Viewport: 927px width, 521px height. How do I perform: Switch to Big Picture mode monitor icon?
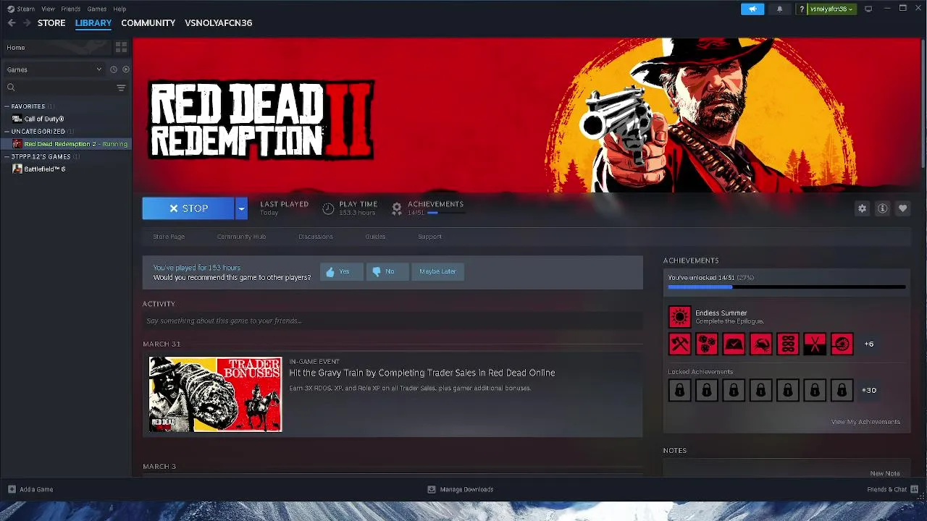[868, 9]
